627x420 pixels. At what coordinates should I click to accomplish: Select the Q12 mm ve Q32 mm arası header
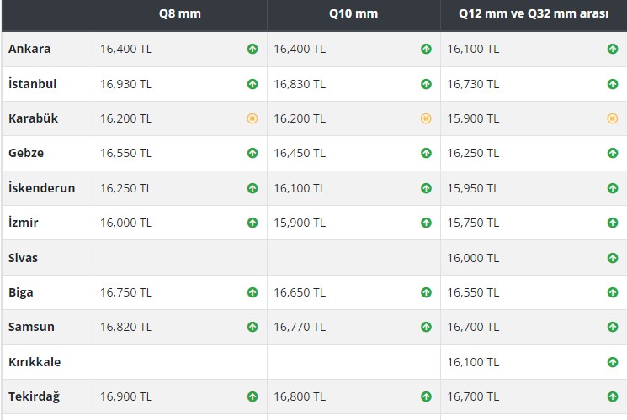pyautogui.click(x=534, y=14)
